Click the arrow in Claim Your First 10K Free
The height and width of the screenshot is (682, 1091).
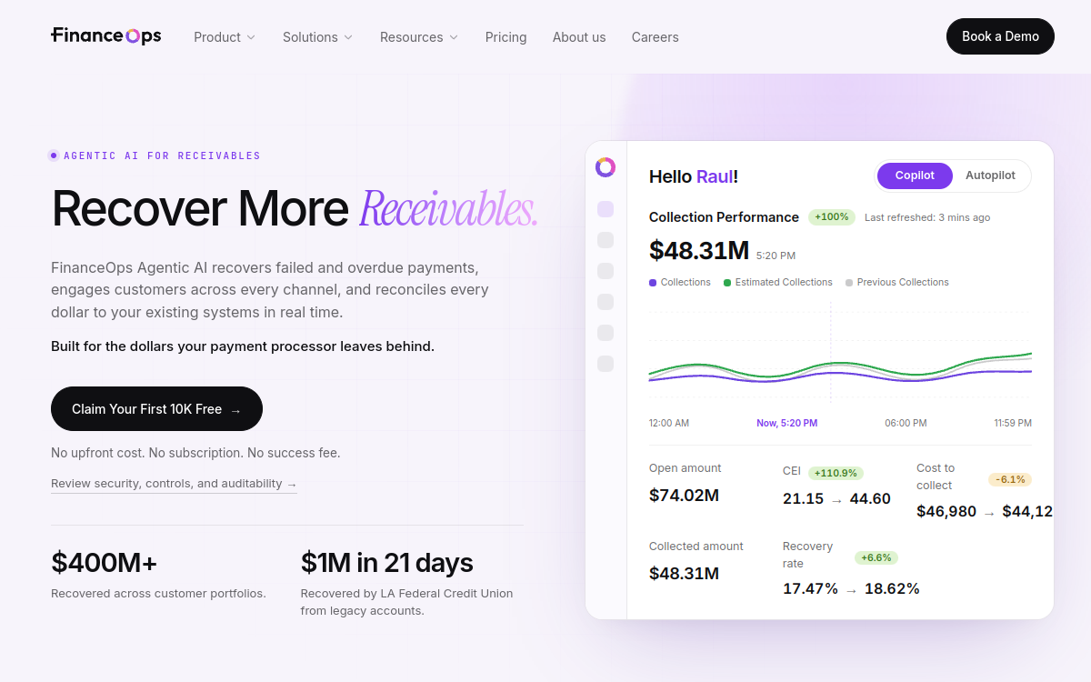tap(235, 410)
